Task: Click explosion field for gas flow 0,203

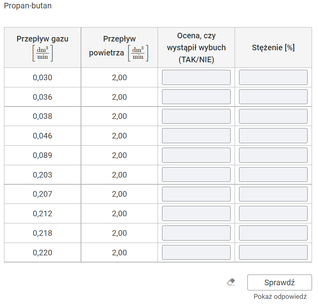Action: pos(196,175)
